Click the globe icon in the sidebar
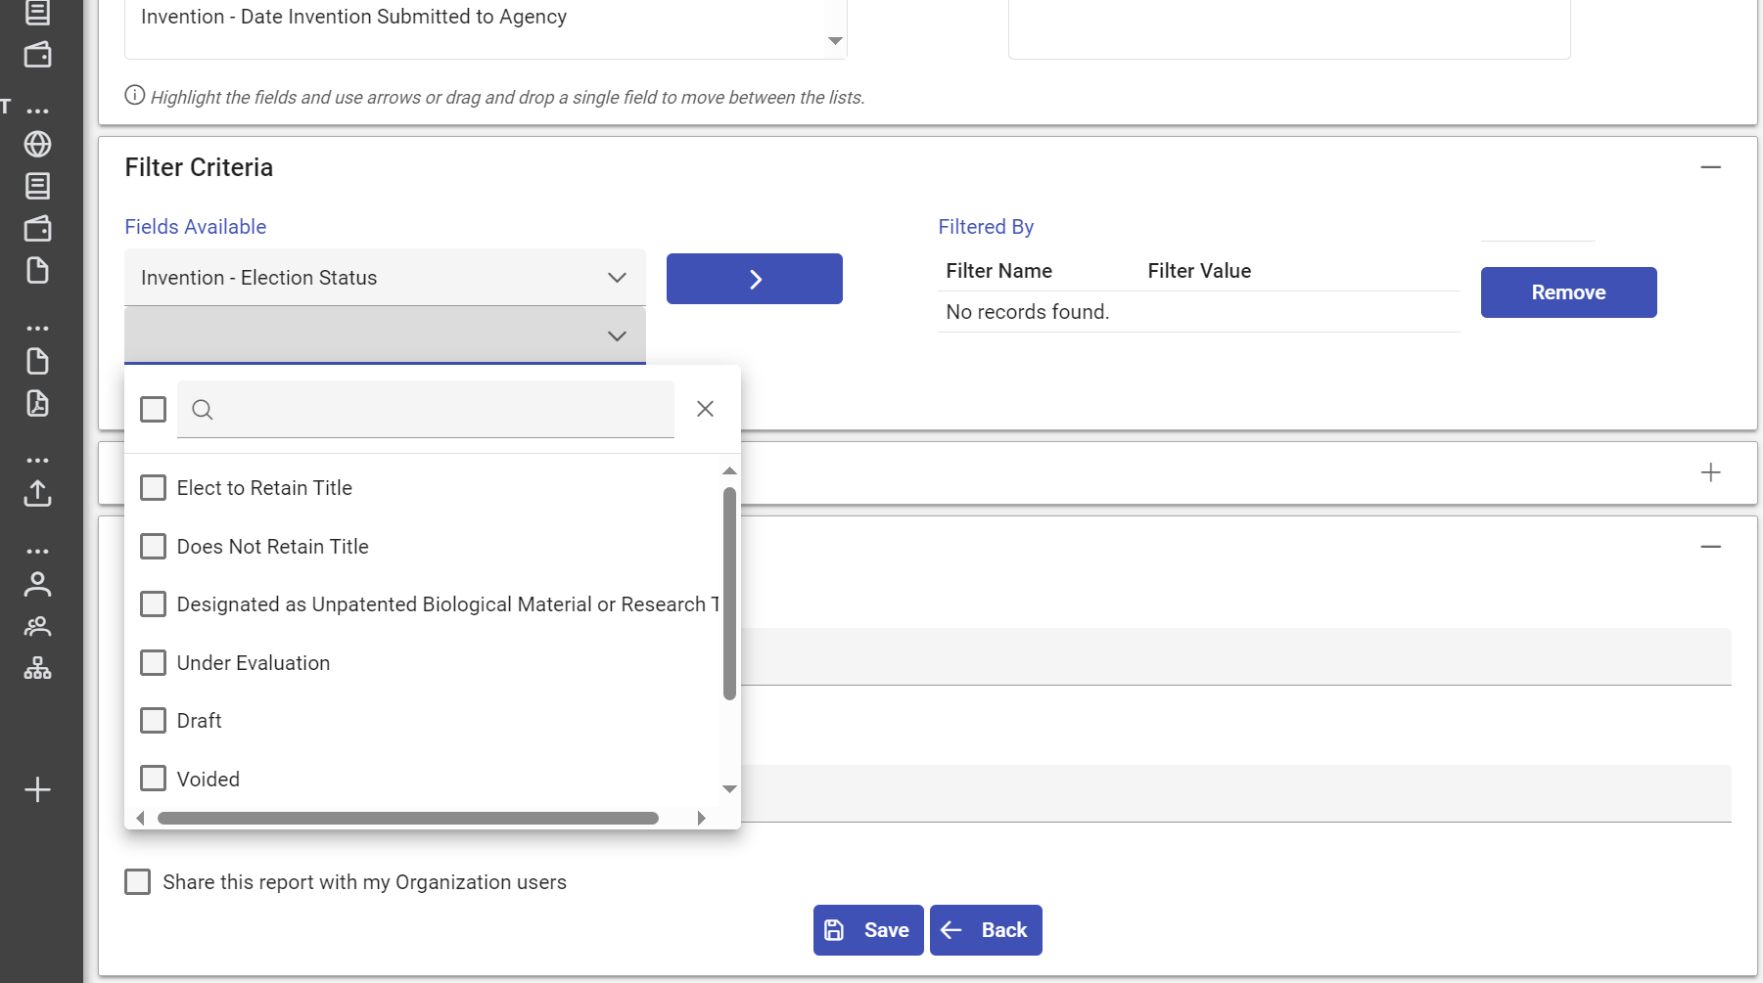Screen dimensions: 1763x983 pyautogui.click(x=38, y=145)
